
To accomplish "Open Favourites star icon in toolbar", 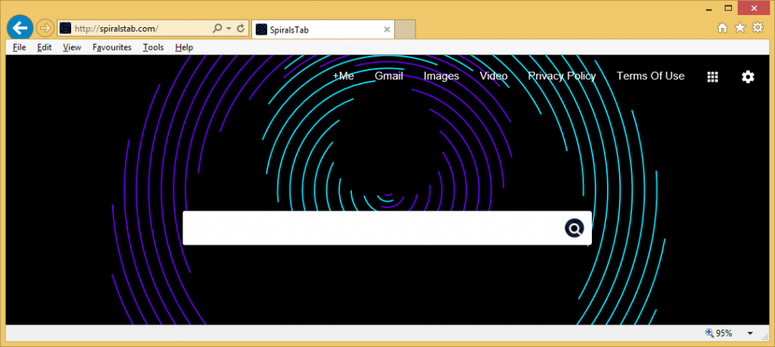I will [x=739, y=28].
